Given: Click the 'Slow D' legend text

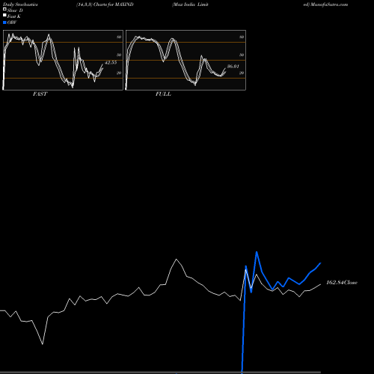Looking at the screenshot, I should (x=15, y=10).
